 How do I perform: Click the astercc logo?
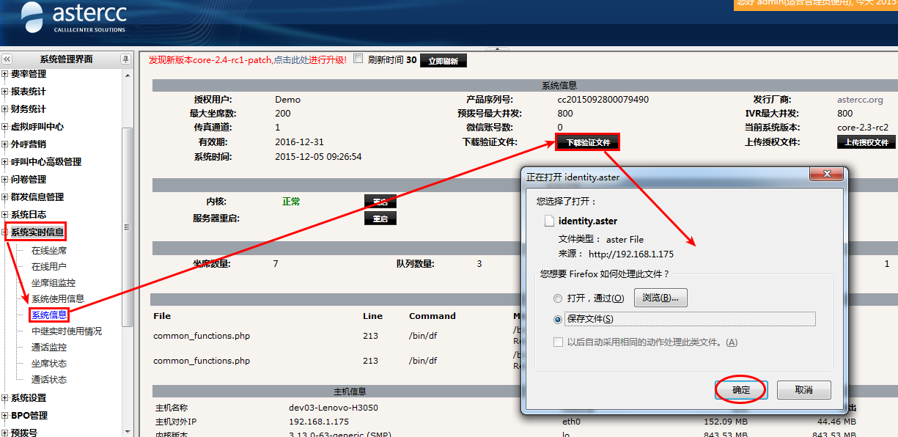pyautogui.click(x=73, y=18)
